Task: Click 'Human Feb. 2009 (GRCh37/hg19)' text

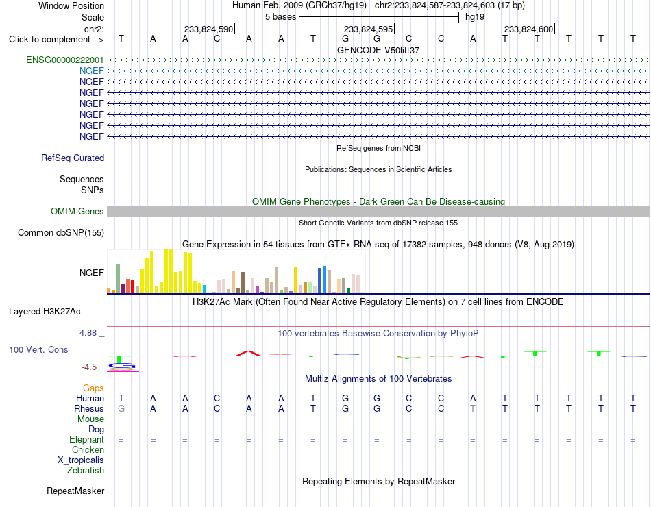Action: [299, 5]
